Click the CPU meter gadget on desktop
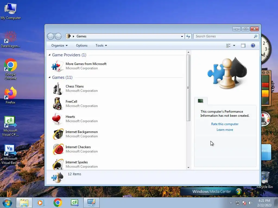This screenshot has height=208, width=278. coord(266,119)
